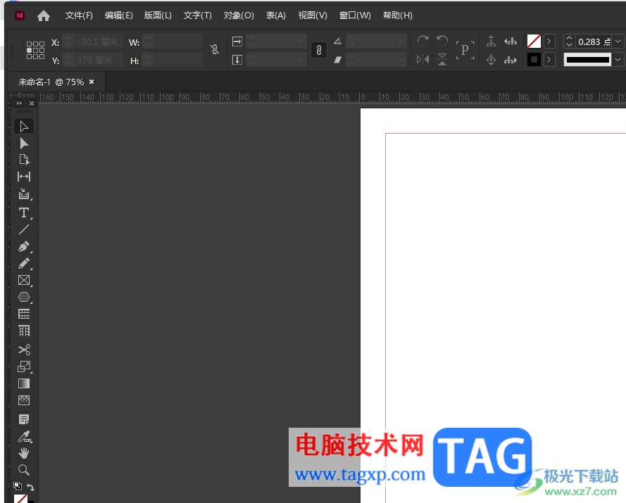Open the 编辑(E) menu
Viewport: 626px width, 503px height.
pyautogui.click(x=118, y=15)
